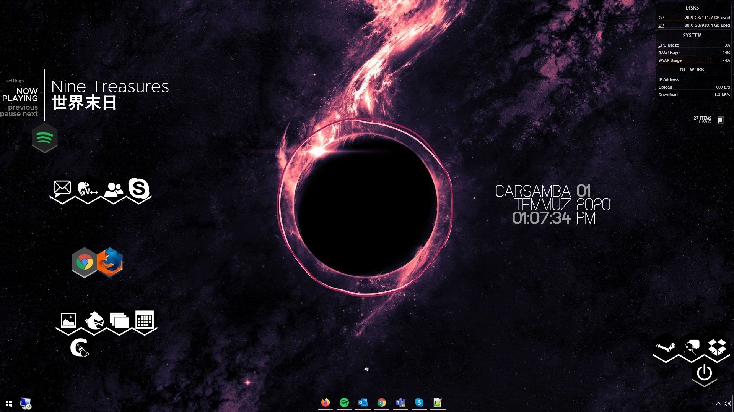The image size is (734, 412).
Task: Open Microsoft Teams from the taskbar
Action: [x=400, y=402]
